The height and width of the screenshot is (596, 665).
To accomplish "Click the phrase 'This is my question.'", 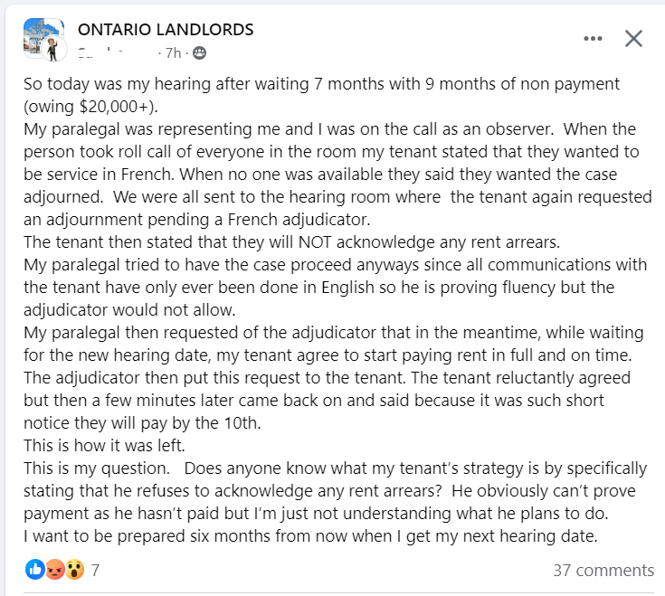I will click(x=97, y=468).
